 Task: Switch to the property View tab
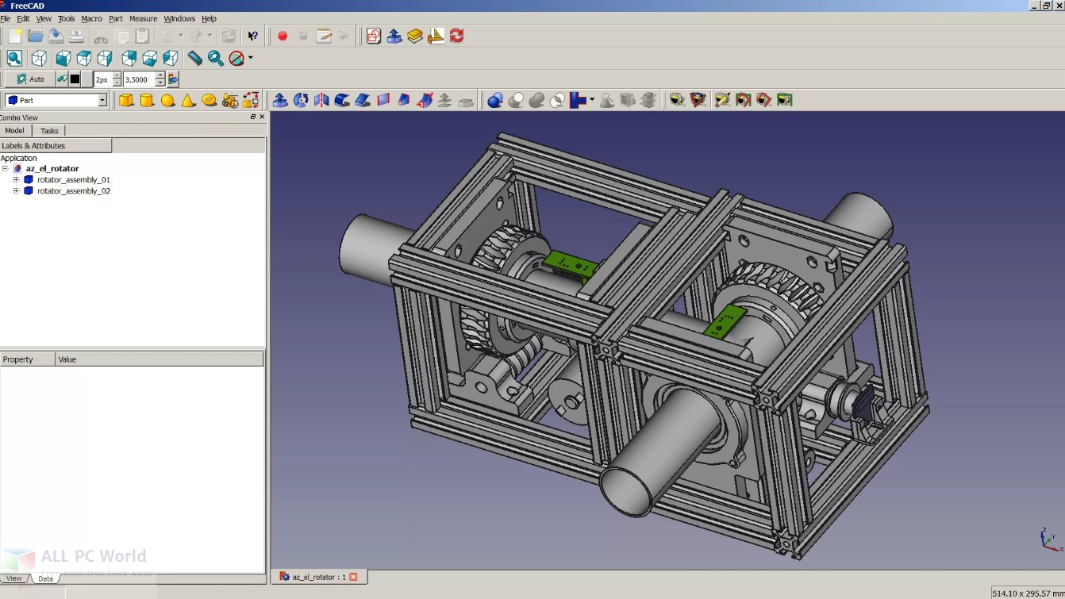pyautogui.click(x=14, y=578)
